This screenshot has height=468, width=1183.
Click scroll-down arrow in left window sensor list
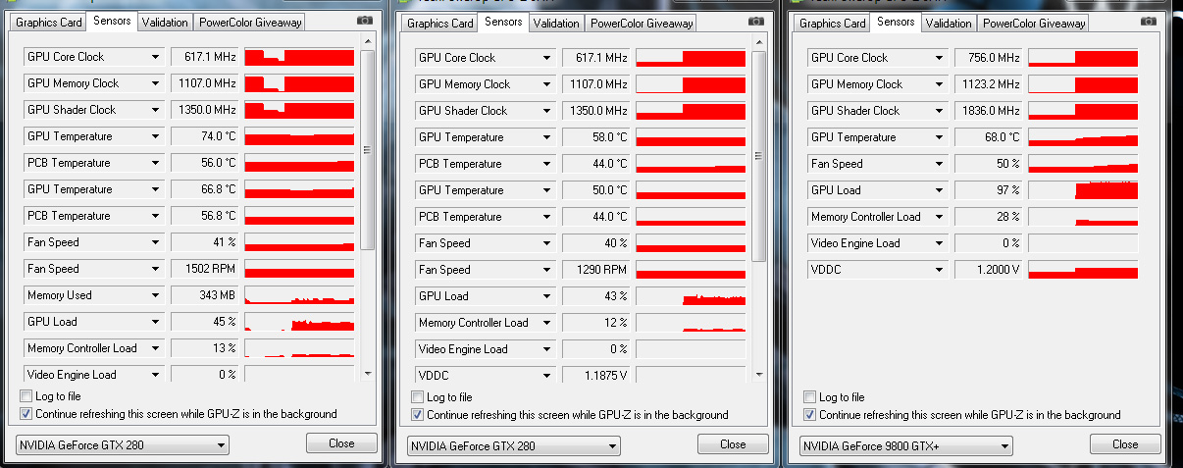(368, 374)
